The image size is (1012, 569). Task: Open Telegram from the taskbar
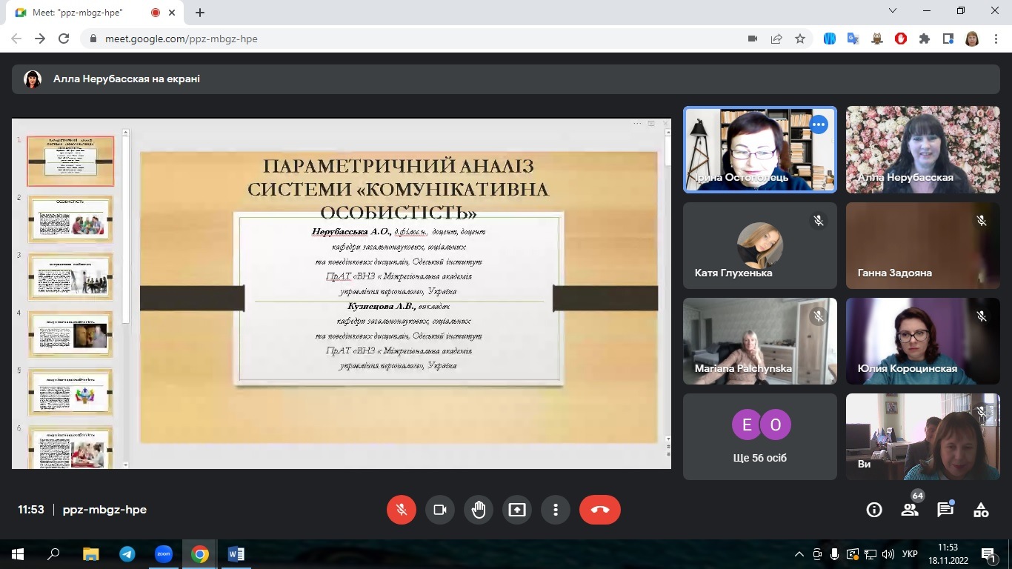pos(127,554)
